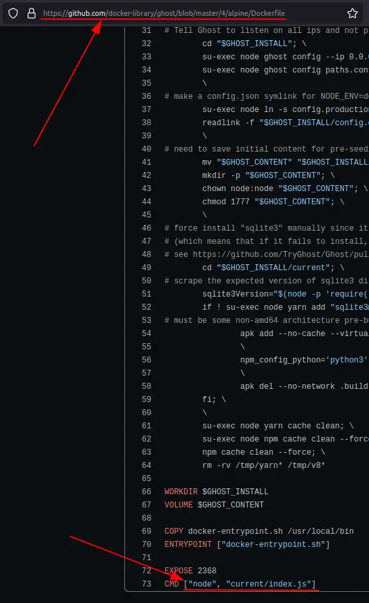
Task: Click the 'see https://github.com/TryGhost' comment
Action: [x=266, y=254]
